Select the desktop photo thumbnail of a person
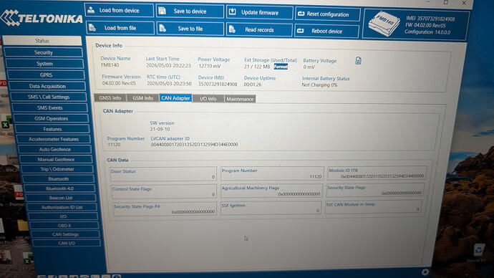 click(x=5, y=257)
